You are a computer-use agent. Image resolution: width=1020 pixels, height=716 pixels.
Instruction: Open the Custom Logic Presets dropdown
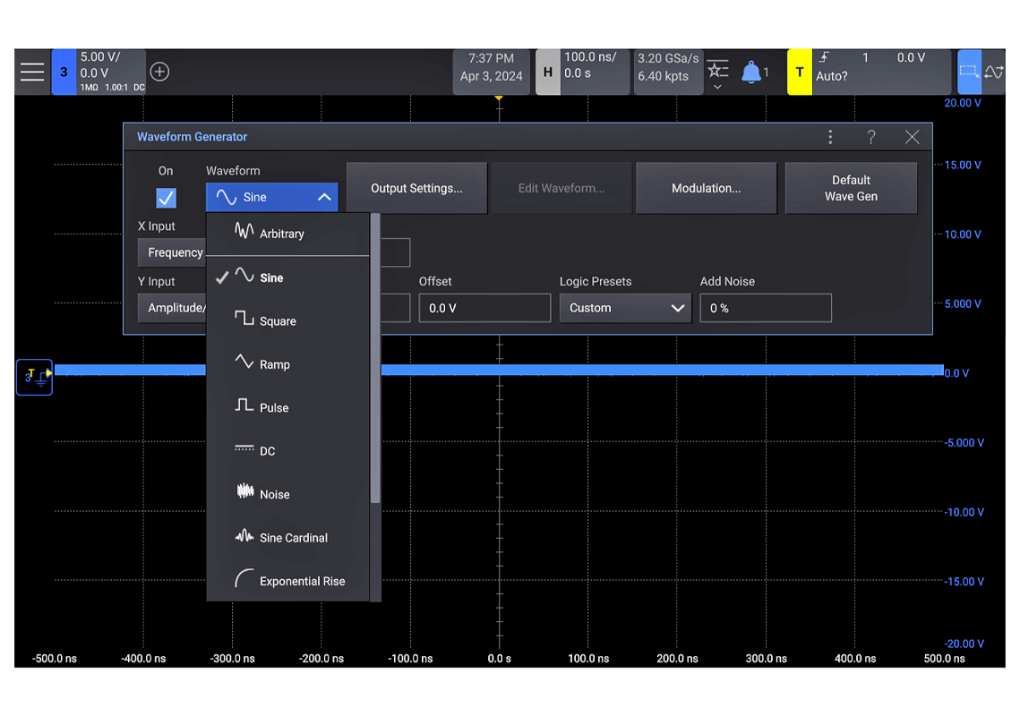click(625, 307)
